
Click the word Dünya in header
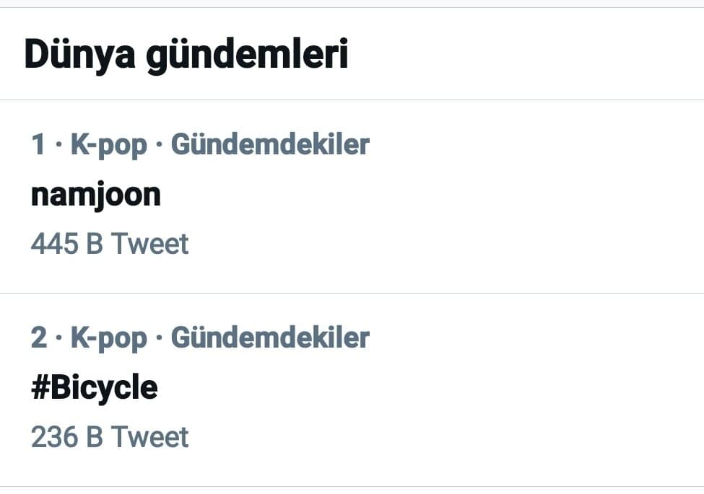pos(79,56)
